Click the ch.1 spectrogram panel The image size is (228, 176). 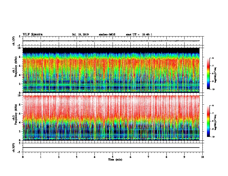click(111, 70)
